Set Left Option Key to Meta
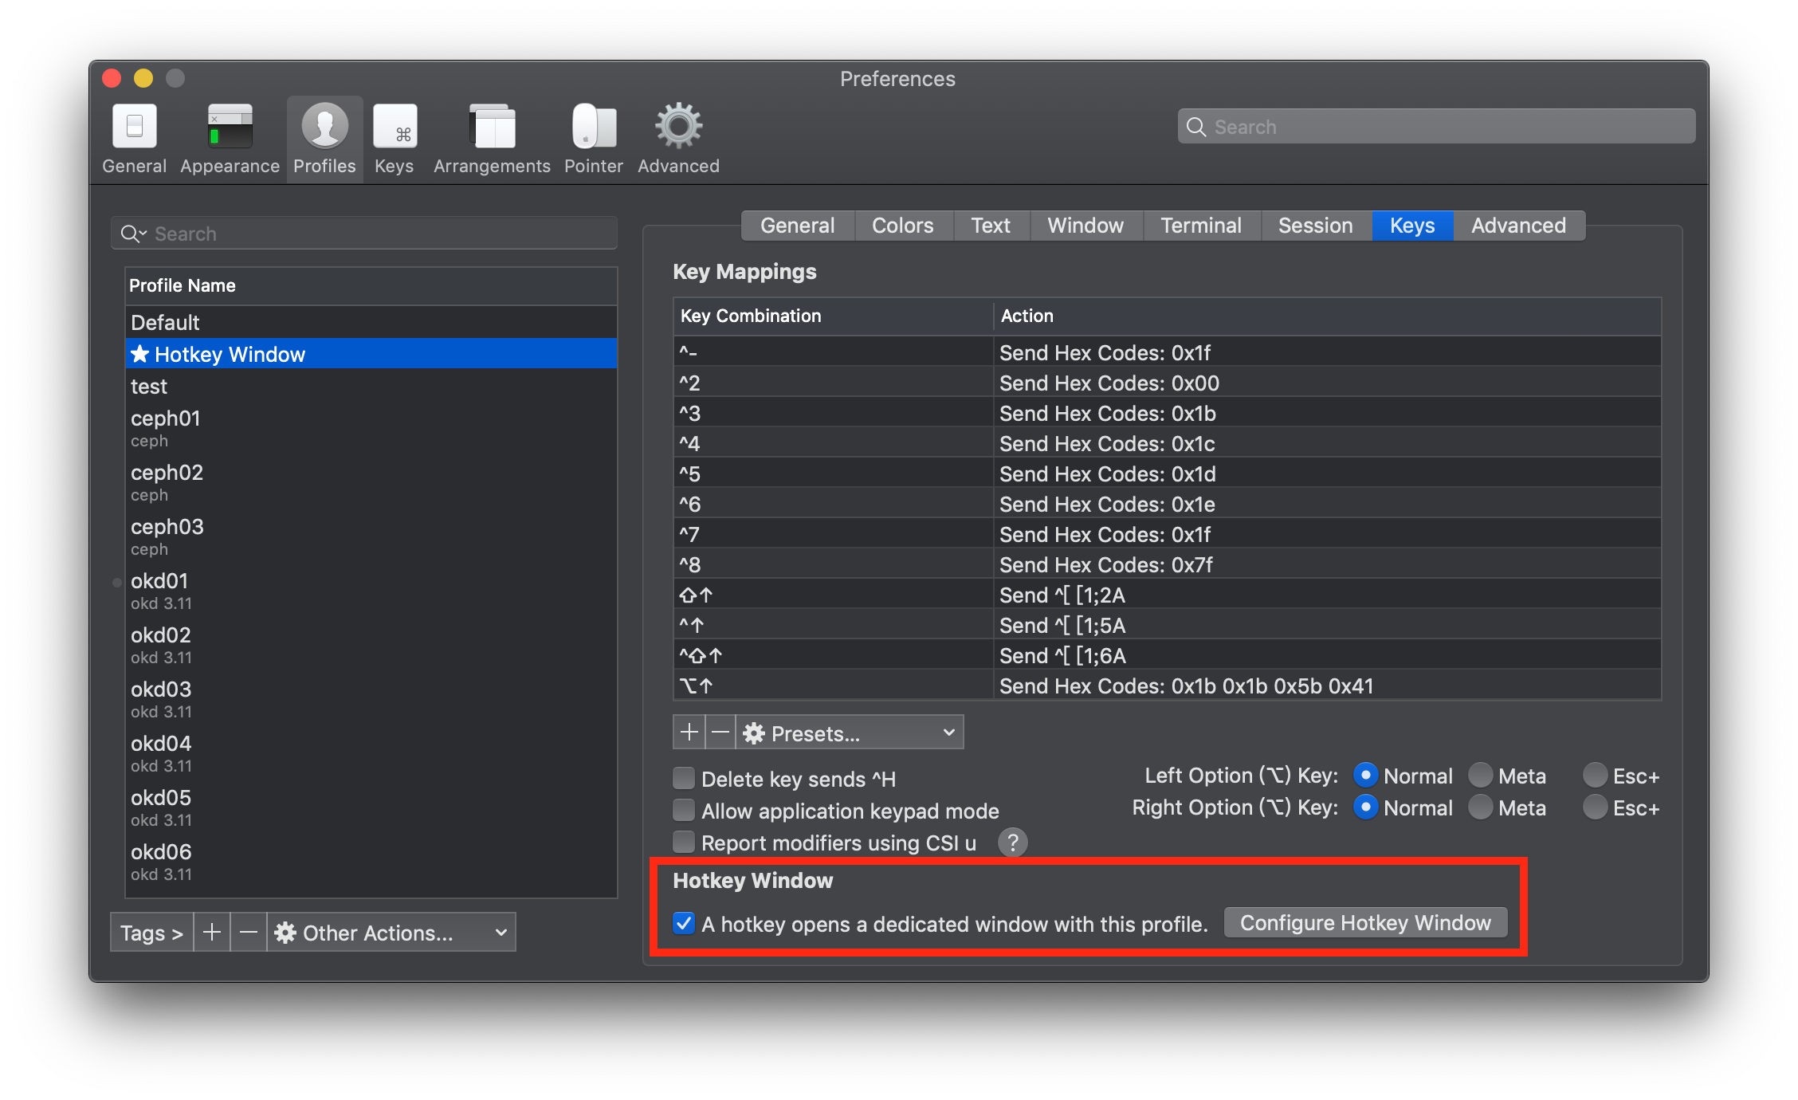This screenshot has height=1100, width=1798. tap(1481, 775)
